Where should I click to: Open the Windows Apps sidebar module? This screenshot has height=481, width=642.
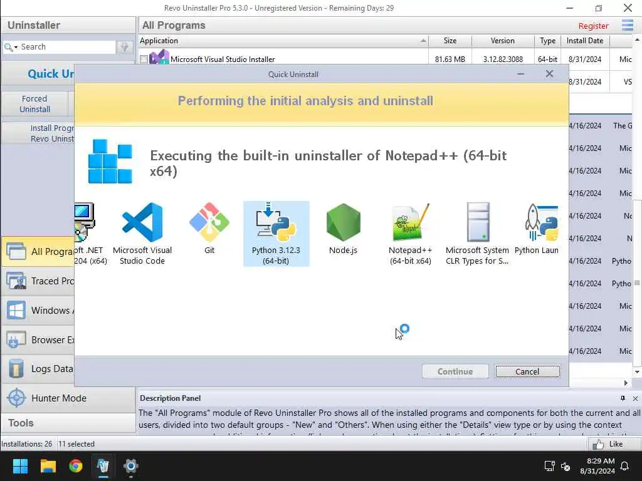click(38, 311)
